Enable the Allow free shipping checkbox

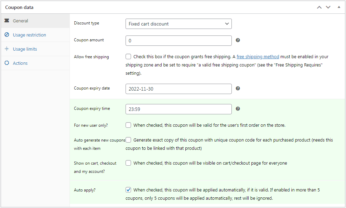(128, 56)
